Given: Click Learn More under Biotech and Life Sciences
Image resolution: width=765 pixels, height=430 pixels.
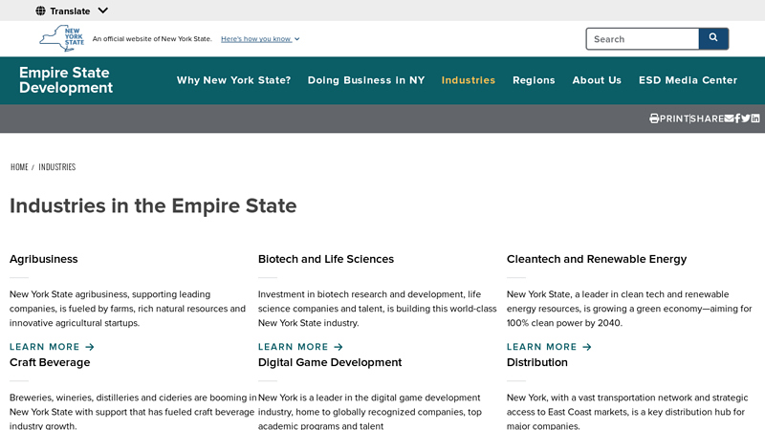Looking at the screenshot, I should click(300, 347).
